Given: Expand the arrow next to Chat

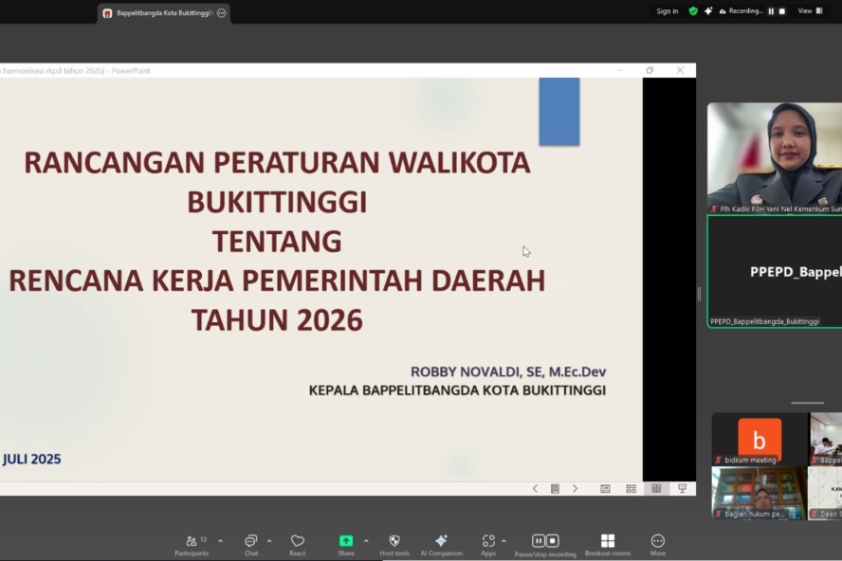Looking at the screenshot, I should click(269, 541).
